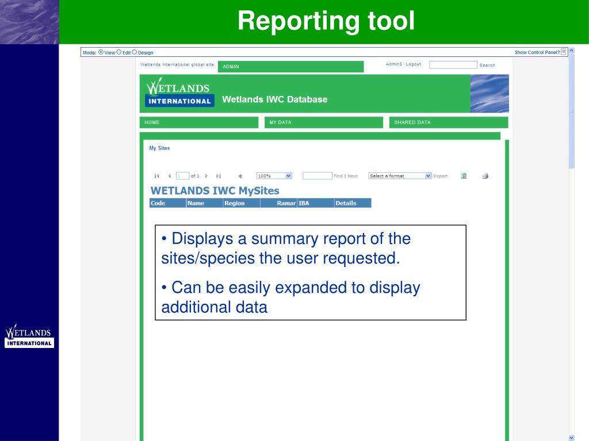
Task: Go to first report page icon
Action: pyautogui.click(x=156, y=176)
